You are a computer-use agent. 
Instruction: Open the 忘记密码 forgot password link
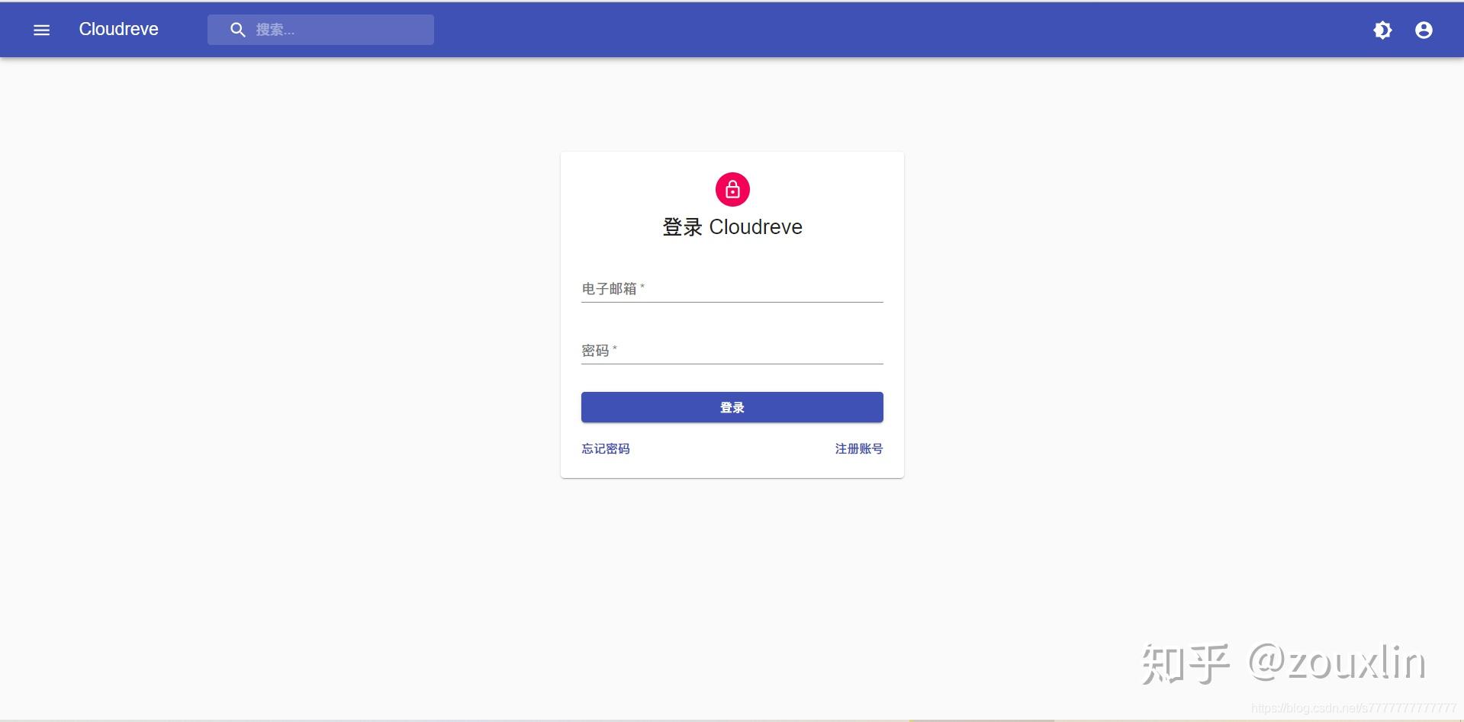tap(606, 449)
